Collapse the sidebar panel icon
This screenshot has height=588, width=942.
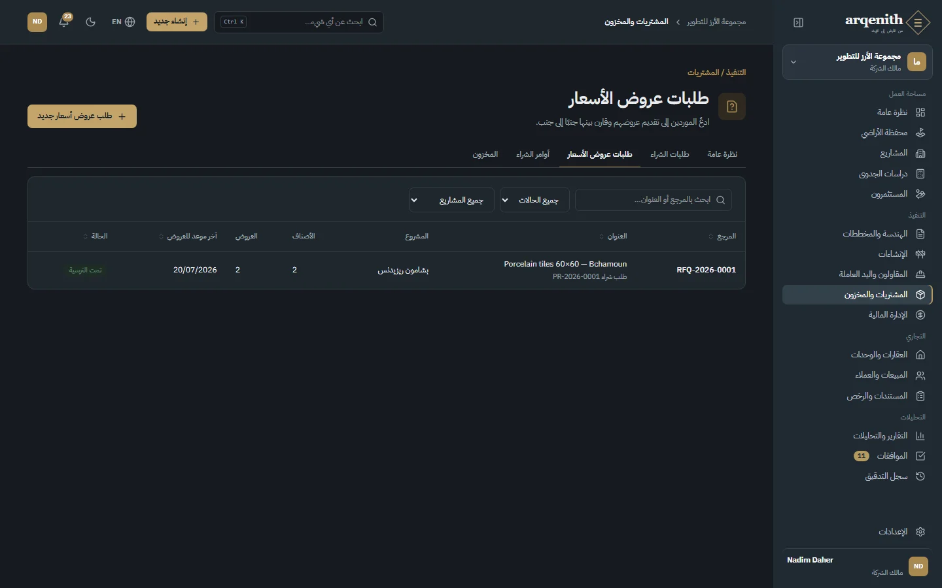click(798, 22)
